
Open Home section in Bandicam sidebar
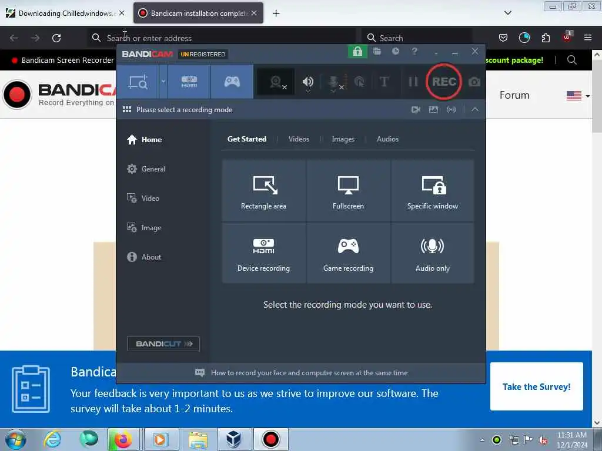(x=145, y=140)
